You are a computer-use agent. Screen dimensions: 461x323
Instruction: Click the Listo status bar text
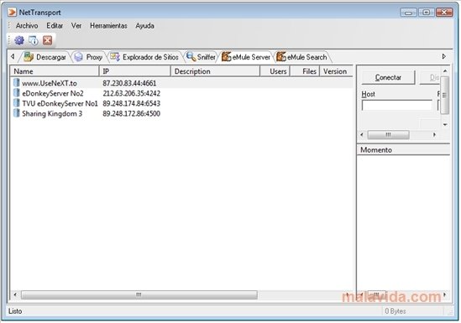15,311
